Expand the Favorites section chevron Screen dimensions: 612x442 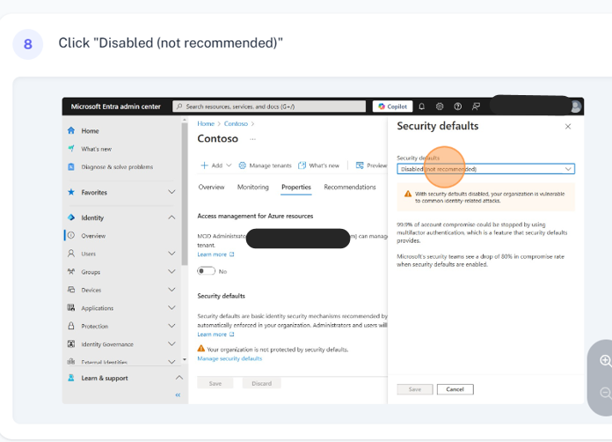(x=171, y=192)
